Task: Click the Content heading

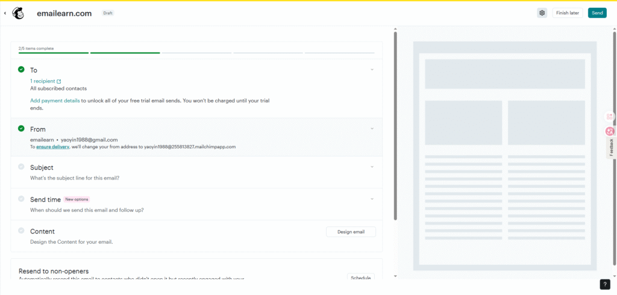Action: click(x=43, y=231)
